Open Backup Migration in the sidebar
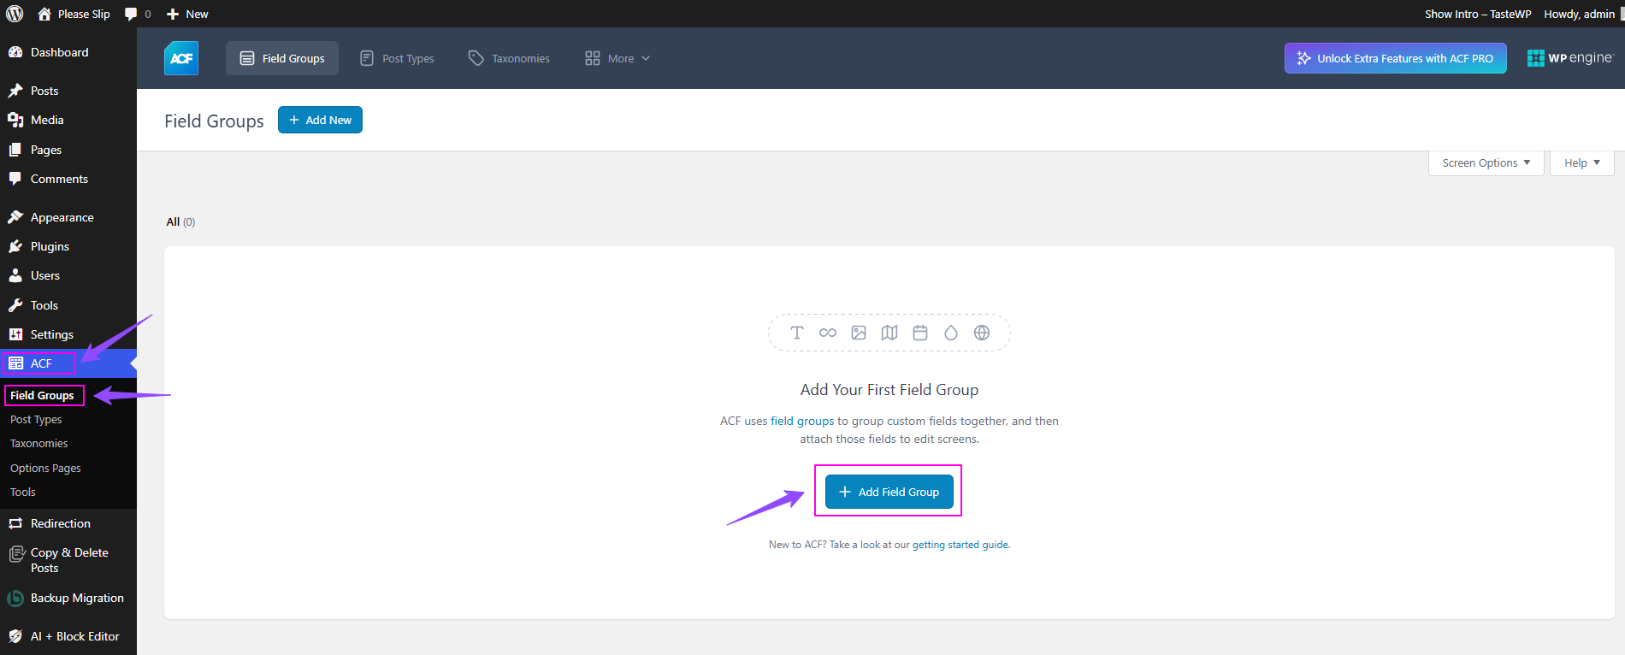This screenshot has width=1625, height=655. [x=68, y=598]
